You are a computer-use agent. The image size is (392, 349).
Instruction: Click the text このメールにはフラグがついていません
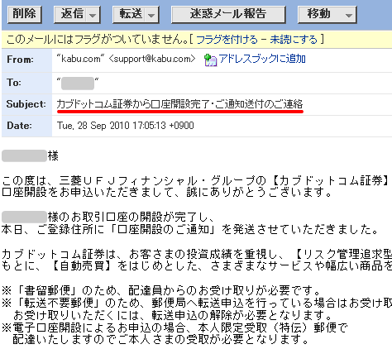(98, 40)
